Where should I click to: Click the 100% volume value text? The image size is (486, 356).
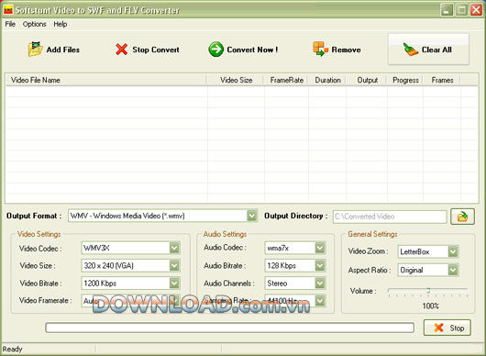pos(430,306)
